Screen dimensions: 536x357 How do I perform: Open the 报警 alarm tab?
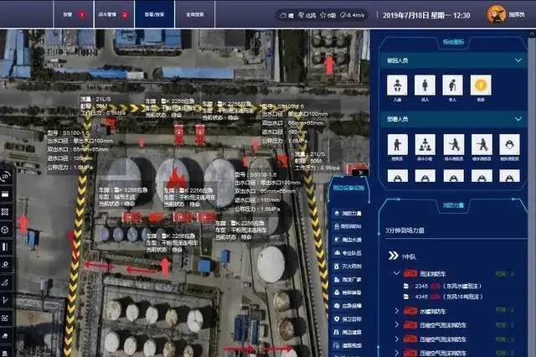(74, 14)
